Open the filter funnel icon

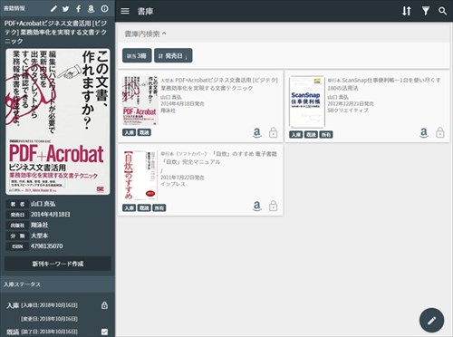[426, 11]
